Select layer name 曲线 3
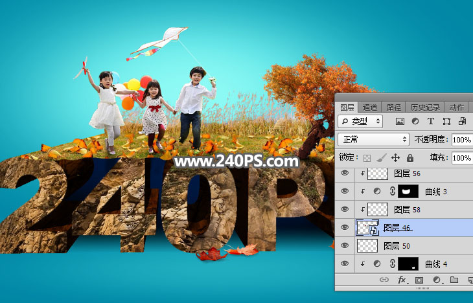Viewport: 473px width, 303px height. coord(436,192)
